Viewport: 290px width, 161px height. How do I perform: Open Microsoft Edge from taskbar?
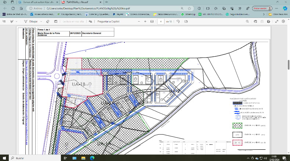92,158
